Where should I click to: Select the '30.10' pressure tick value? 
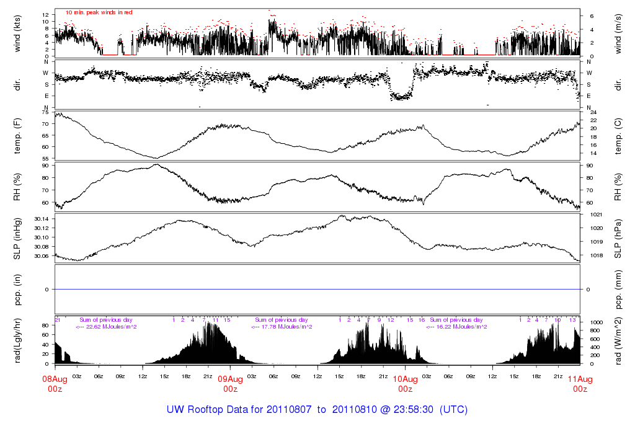pos(42,237)
